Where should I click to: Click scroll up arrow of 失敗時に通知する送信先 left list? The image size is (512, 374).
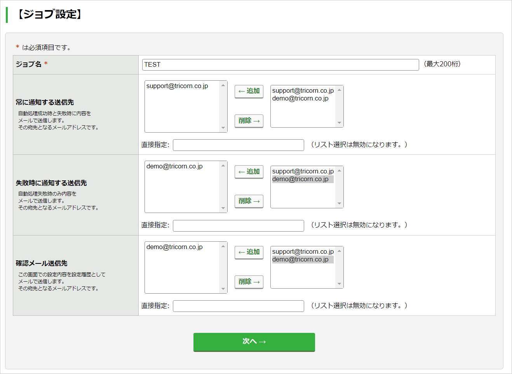pyautogui.click(x=223, y=166)
